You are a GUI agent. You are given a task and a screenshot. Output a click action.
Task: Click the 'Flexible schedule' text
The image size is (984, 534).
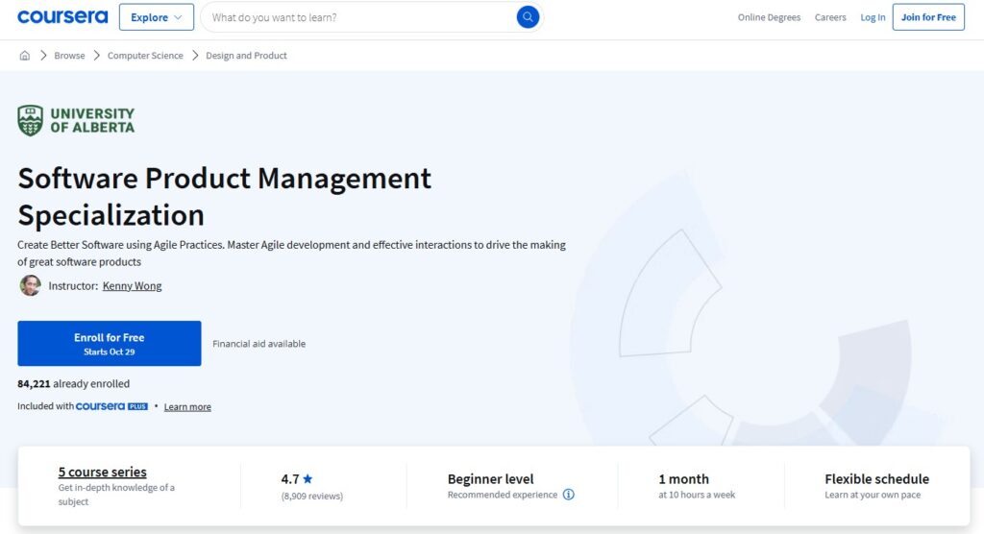point(876,479)
